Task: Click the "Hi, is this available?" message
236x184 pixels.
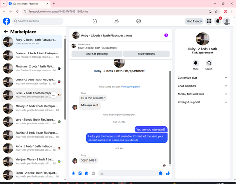Action: click(x=93, y=98)
